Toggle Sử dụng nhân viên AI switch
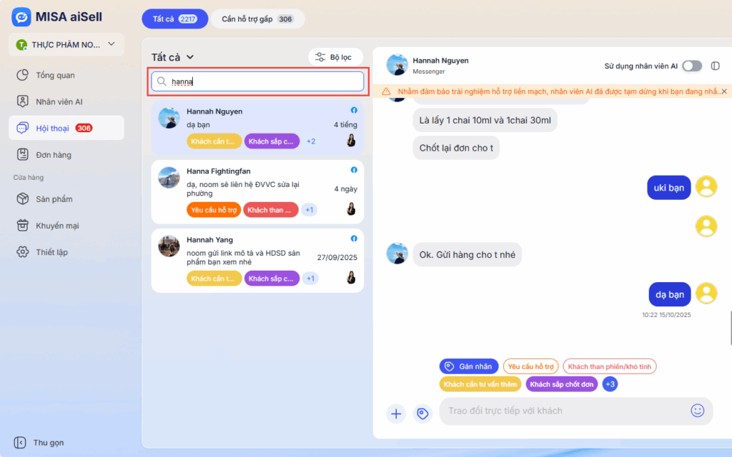The image size is (732, 457). pyautogui.click(x=691, y=66)
